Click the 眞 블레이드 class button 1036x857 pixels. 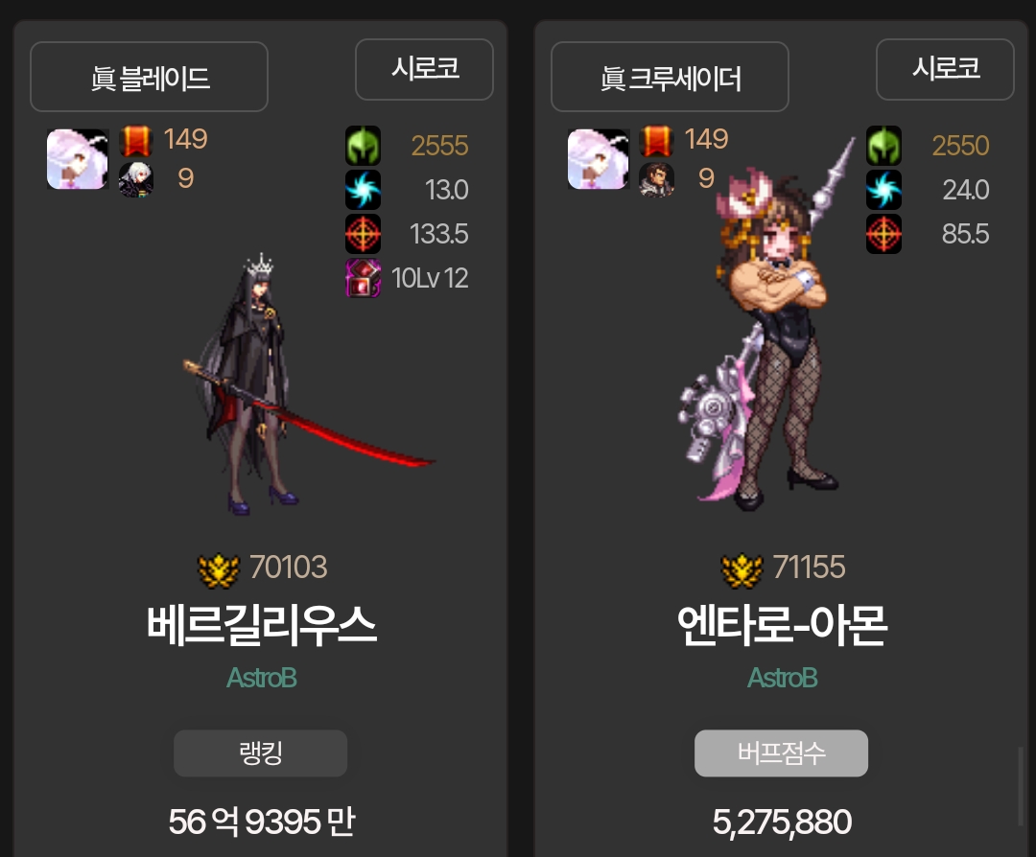point(150,77)
